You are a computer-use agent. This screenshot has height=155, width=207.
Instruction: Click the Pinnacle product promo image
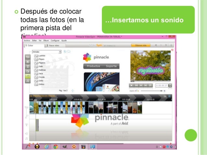click(x=102, y=82)
